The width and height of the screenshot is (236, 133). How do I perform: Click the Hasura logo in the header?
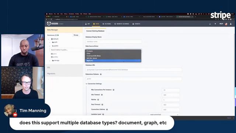(x=53, y=24)
